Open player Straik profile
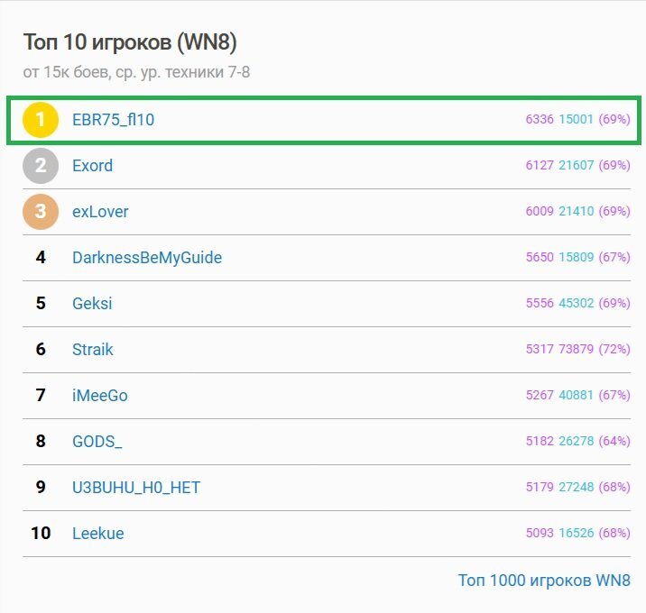The width and height of the screenshot is (646, 613). click(x=93, y=350)
